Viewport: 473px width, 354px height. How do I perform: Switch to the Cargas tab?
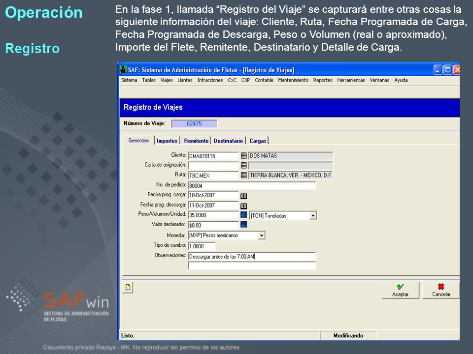point(258,141)
